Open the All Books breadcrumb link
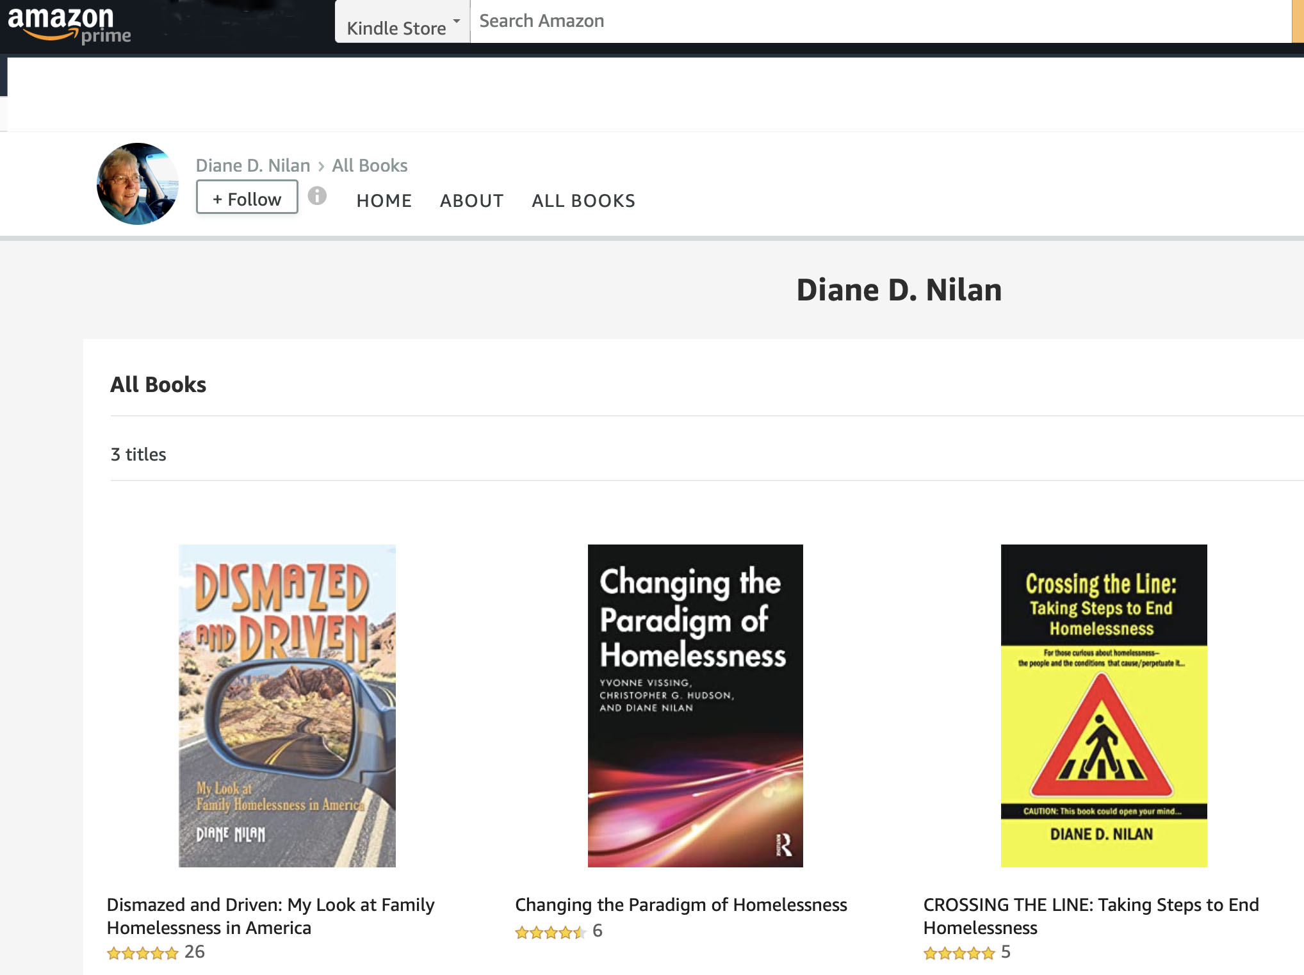 [x=370, y=165]
